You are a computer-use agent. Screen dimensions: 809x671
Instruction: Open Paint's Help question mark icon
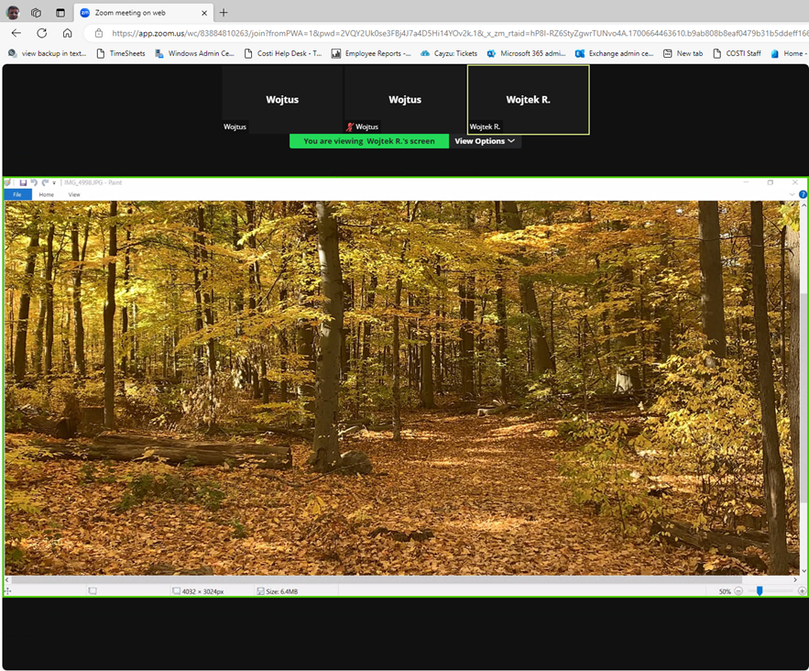(803, 194)
